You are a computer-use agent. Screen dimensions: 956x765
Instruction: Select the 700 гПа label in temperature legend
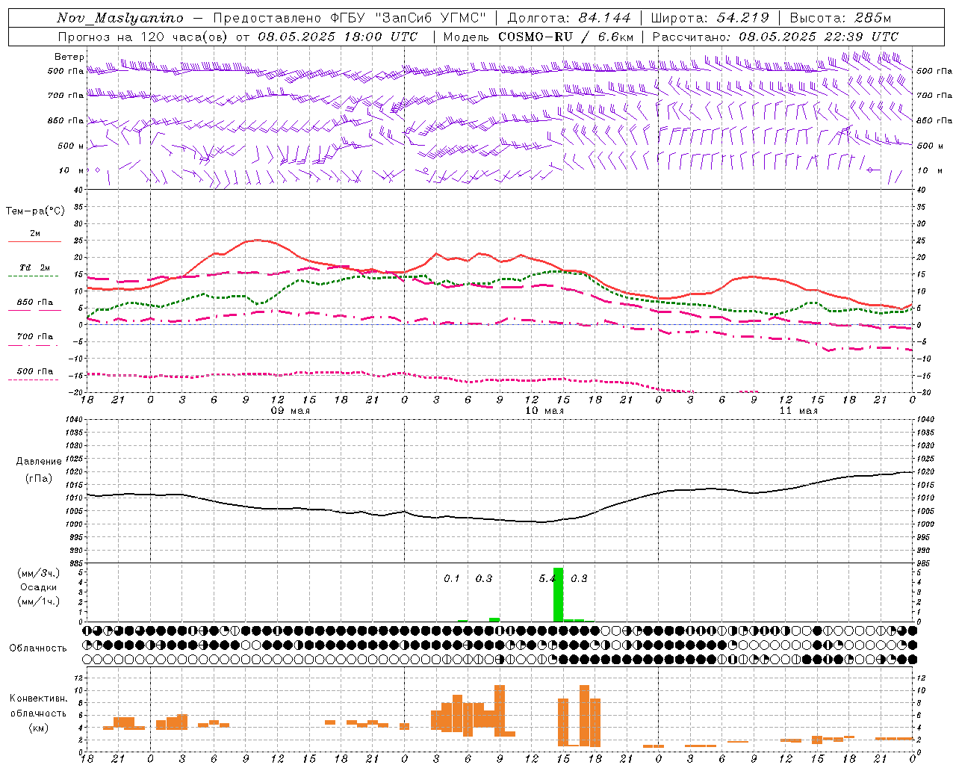35,337
